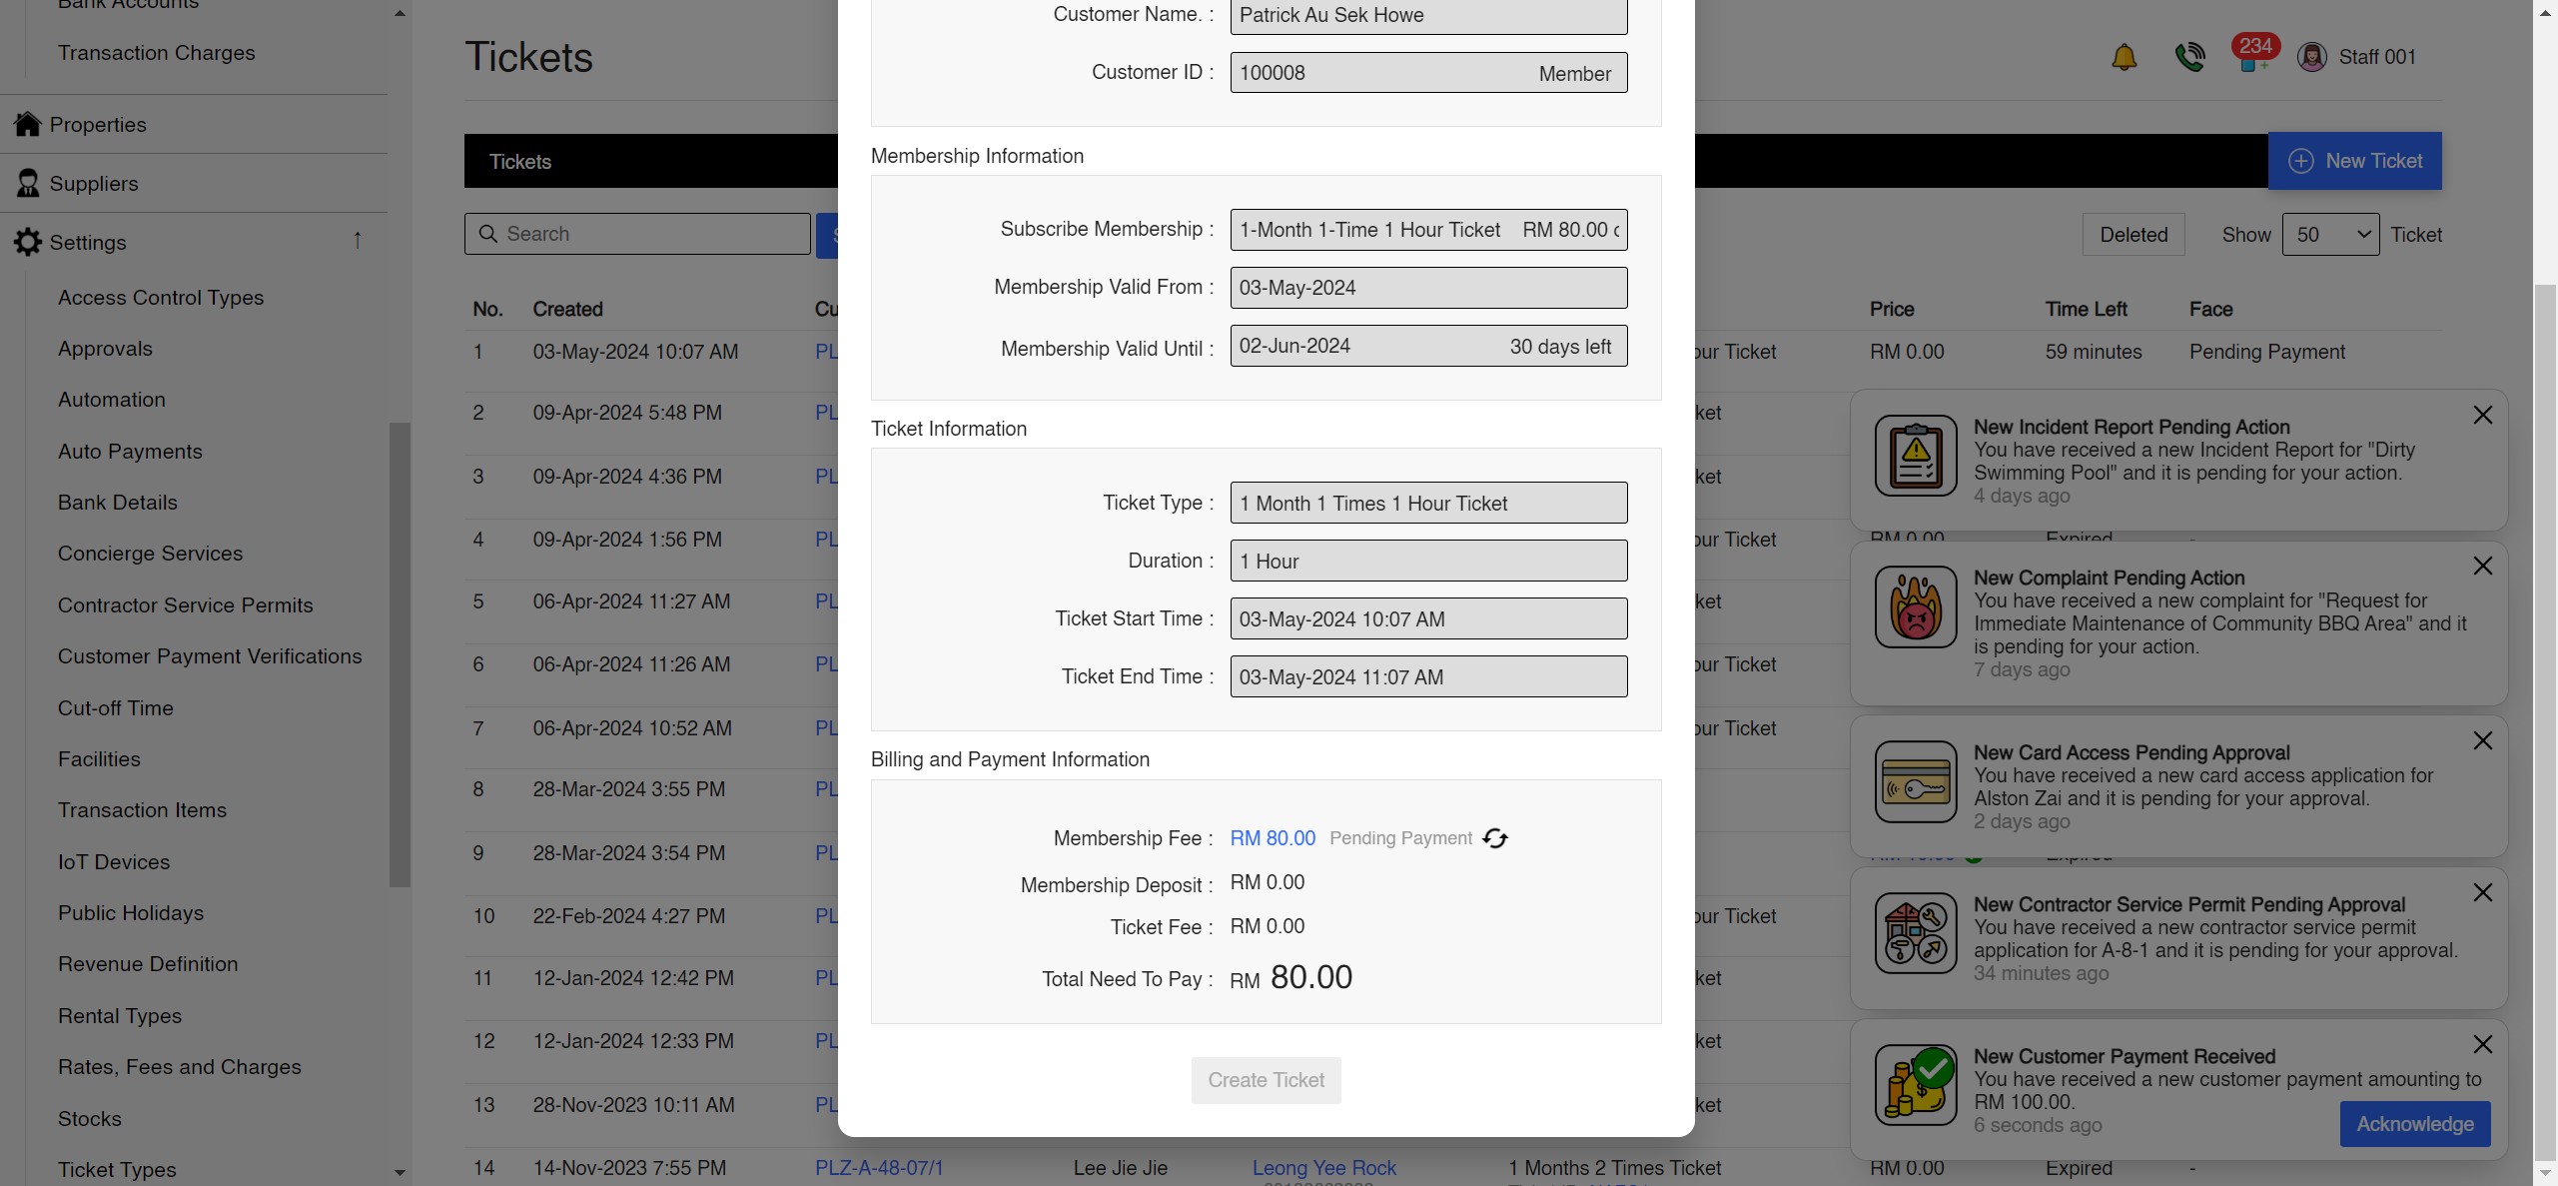Open the notifications bell icon
This screenshot has width=2558, height=1186.
(x=2124, y=57)
